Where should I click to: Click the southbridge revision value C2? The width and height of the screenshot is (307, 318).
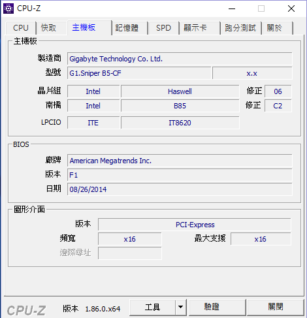click(x=278, y=106)
